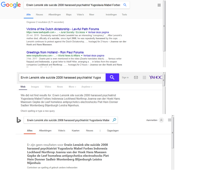The image size is (215, 172).
Task: Click the Bing logo icon
Action: [x=19, y=120]
